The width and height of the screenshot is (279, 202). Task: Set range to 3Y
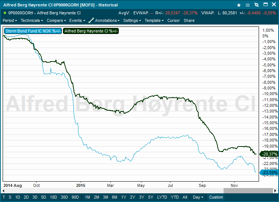142,197
